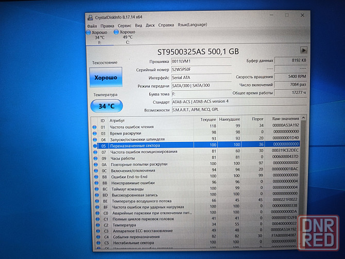
Task: Click raw value 00000001BAC
Action: pyautogui.click(x=285, y=169)
